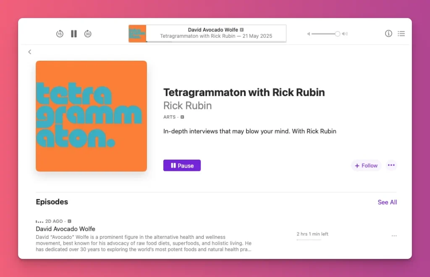The width and height of the screenshot is (430, 277).
Task: Click See All episodes link
Action: [x=387, y=202]
